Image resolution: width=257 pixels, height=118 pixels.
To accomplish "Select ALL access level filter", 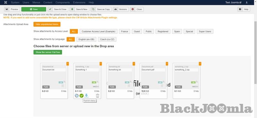I will tap(74, 31).
